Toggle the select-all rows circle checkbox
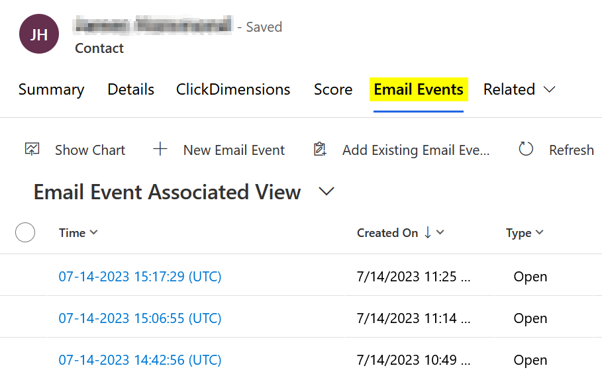 (x=25, y=232)
